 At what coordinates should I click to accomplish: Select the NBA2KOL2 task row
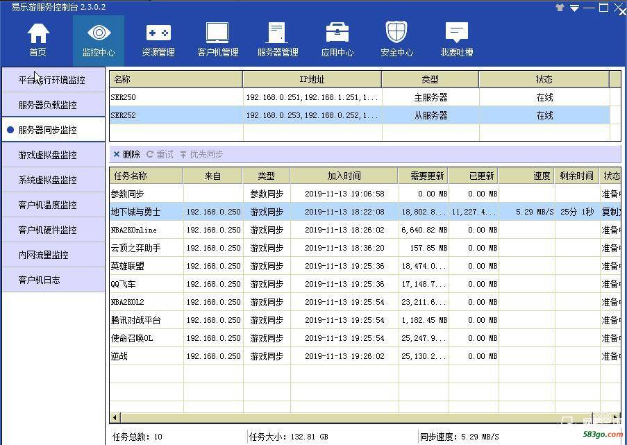[x=365, y=302]
